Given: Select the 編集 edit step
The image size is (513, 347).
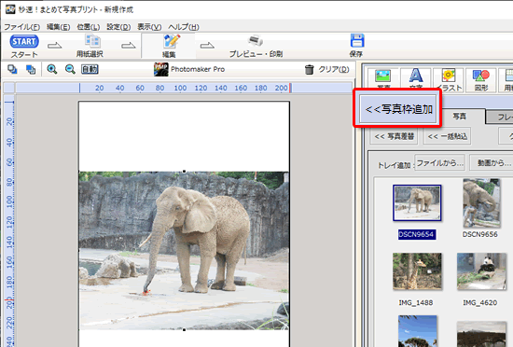Looking at the screenshot, I should (169, 46).
